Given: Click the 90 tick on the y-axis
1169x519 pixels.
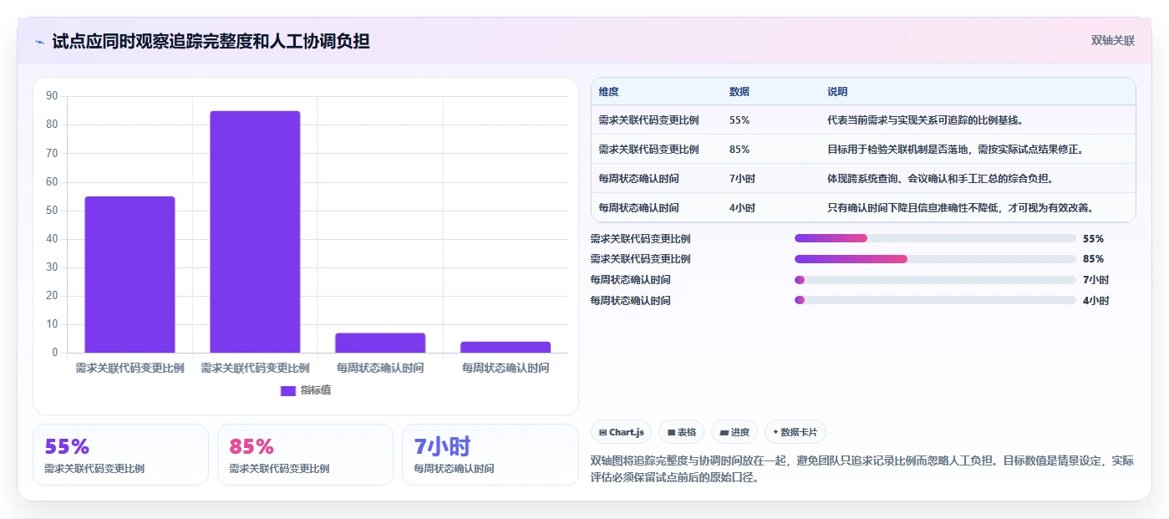Looking at the screenshot, I should coord(52,96).
